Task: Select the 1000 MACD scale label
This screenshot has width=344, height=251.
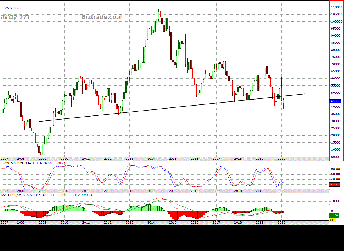Action: click(x=335, y=201)
